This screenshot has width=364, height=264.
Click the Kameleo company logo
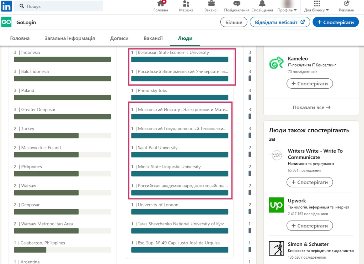click(276, 63)
